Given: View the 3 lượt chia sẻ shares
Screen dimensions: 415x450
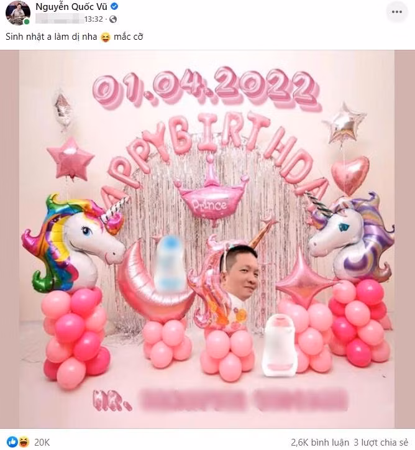Looking at the screenshot, I should [x=381, y=443].
